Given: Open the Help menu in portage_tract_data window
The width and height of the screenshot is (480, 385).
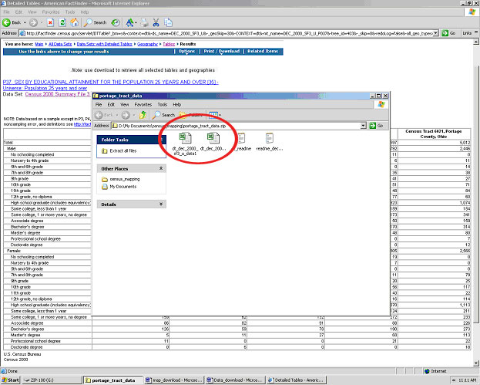Looking at the screenshot, I should (177, 104).
